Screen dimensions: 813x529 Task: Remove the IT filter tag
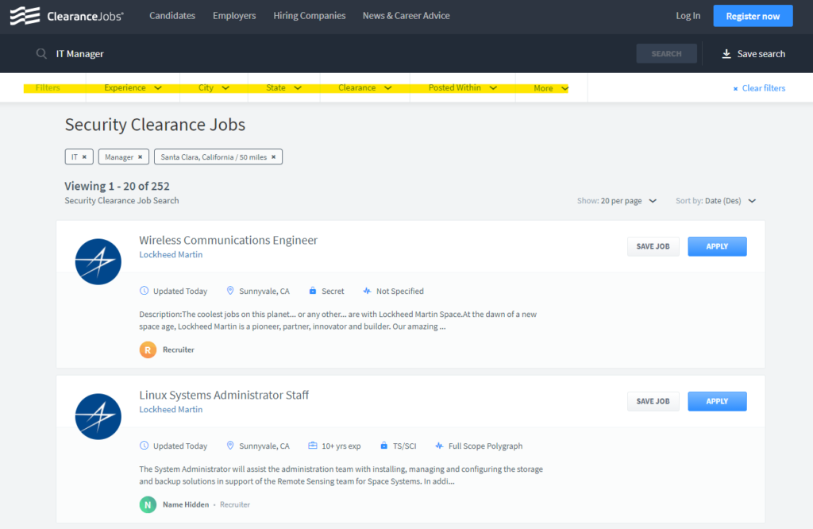[x=84, y=157]
